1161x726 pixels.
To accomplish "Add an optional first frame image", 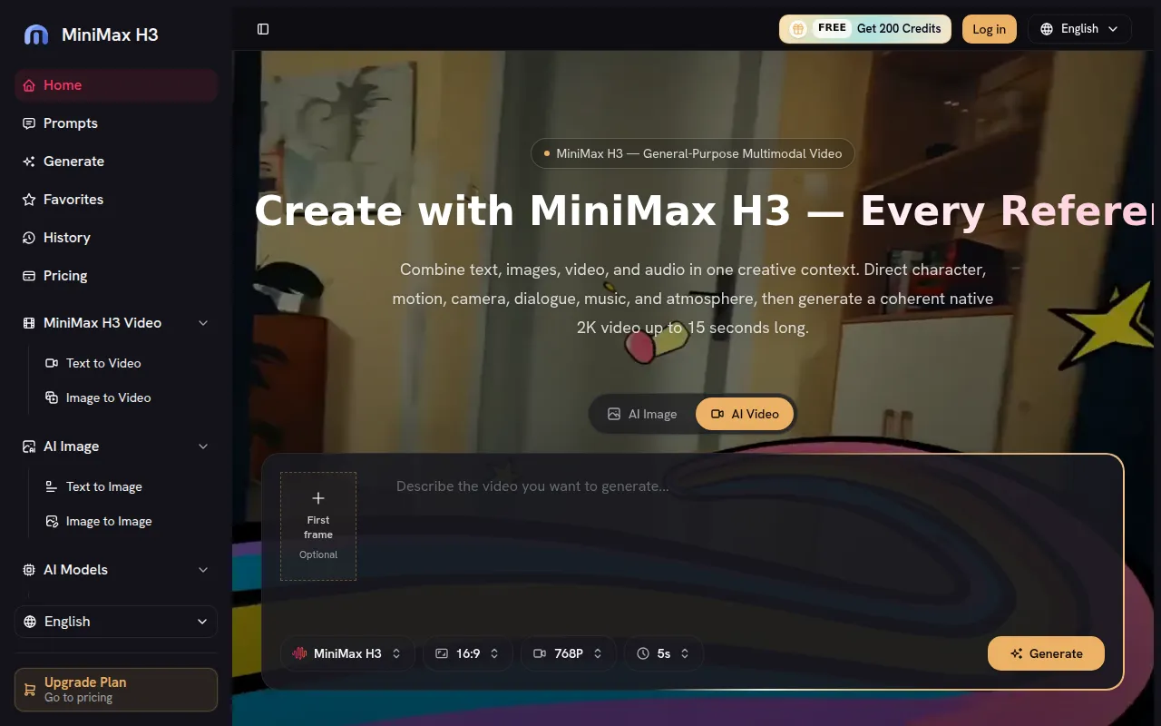I will coord(318,526).
